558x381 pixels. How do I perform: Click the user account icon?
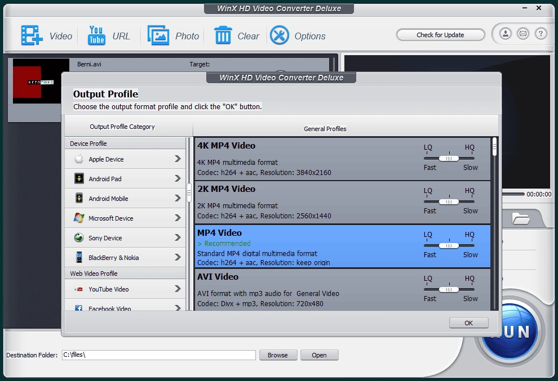click(x=506, y=34)
